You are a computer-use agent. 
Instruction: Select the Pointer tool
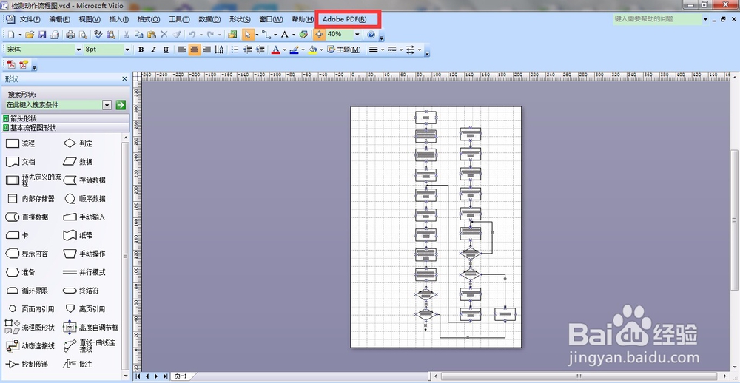248,35
